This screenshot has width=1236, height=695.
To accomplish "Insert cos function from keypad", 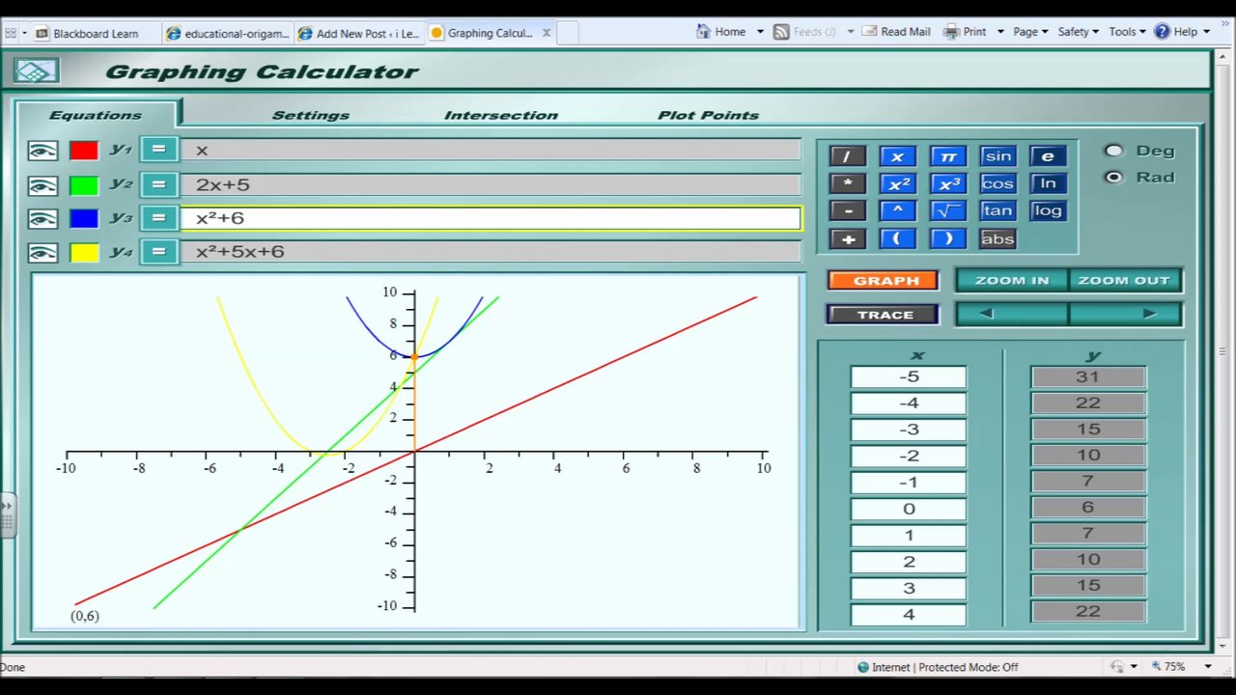I will [x=997, y=183].
